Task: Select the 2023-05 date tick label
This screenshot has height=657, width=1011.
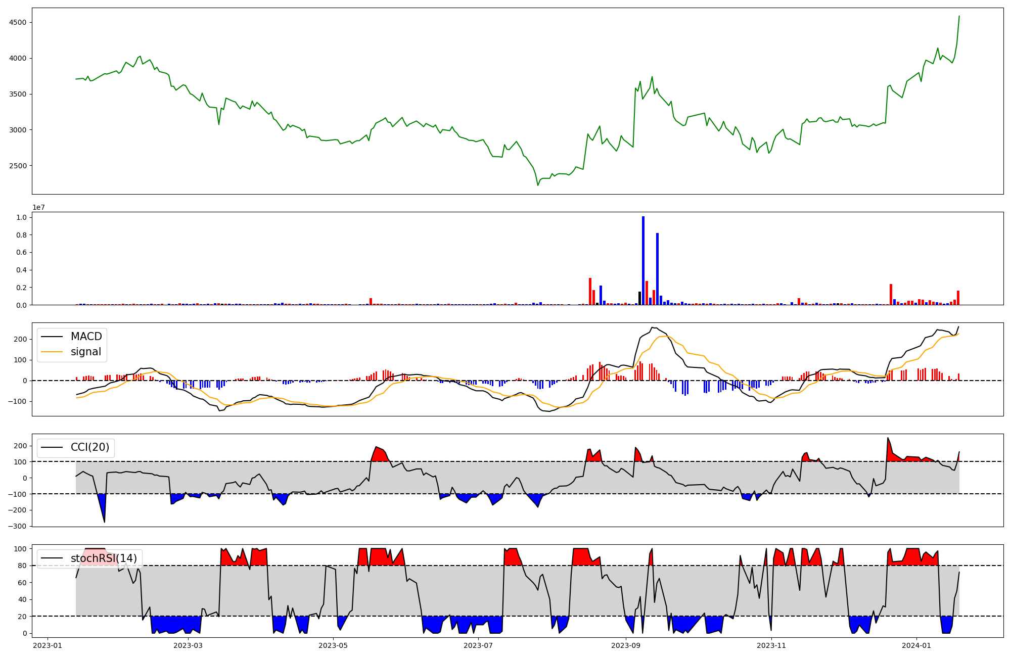Action: click(x=334, y=645)
